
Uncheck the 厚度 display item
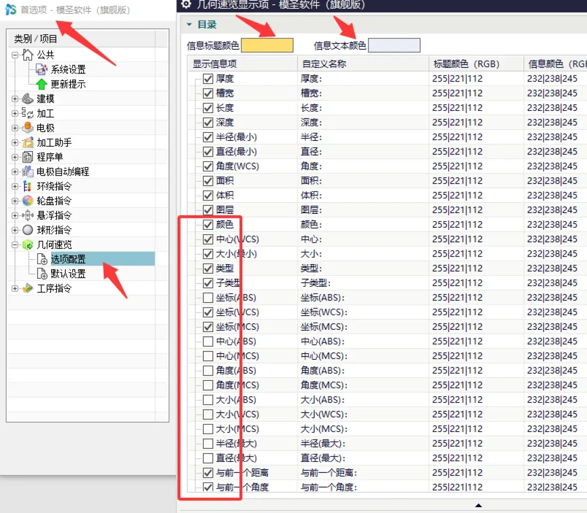coord(208,79)
